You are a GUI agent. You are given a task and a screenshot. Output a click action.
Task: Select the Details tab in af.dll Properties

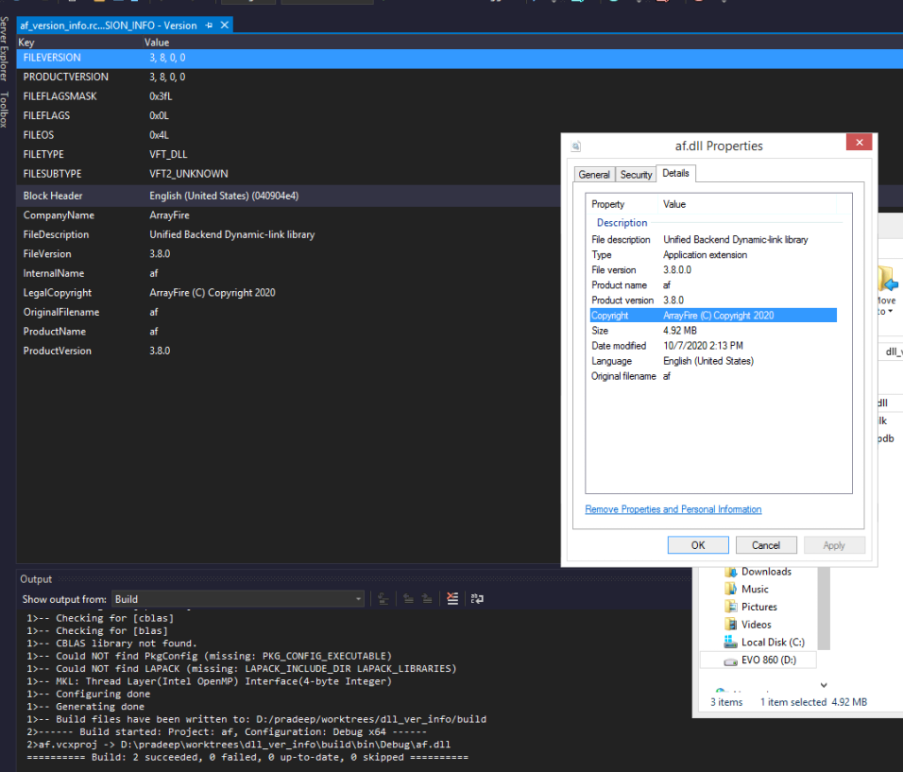pos(675,174)
